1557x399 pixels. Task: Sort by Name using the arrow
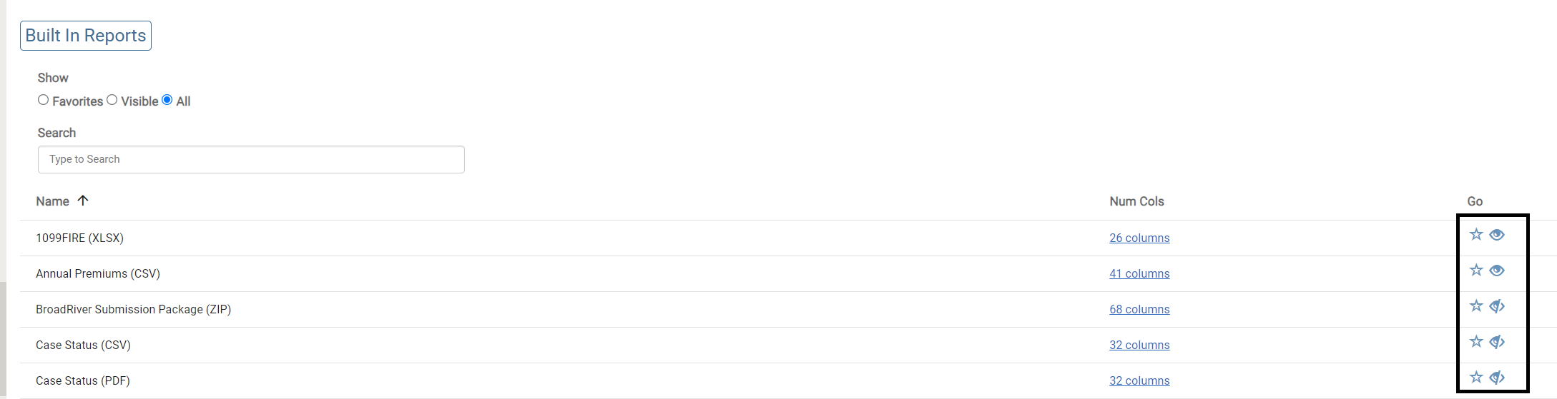[x=83, y=201]
